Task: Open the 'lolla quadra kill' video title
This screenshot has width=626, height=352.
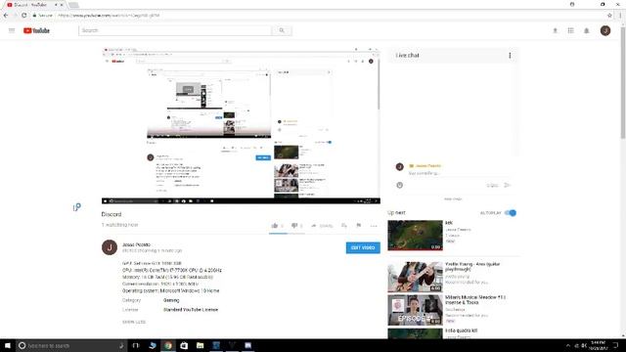Action: (x=461, y=330)
